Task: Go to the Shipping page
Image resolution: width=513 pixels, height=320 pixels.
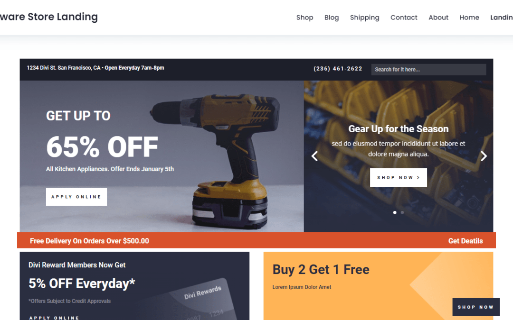Action: pyautogui.click(x=364, y=18)
